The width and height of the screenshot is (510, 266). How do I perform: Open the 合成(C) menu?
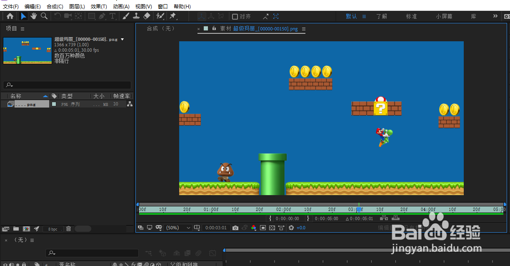[55, 6]
